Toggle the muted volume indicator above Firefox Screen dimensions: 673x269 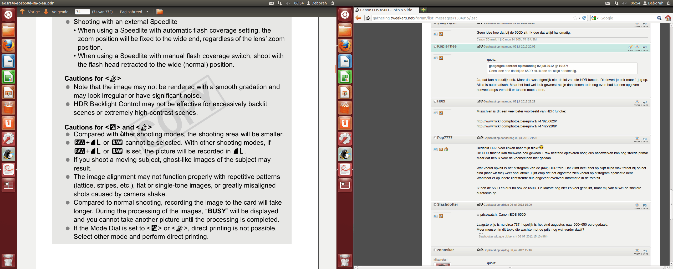(x=624, y=3)
